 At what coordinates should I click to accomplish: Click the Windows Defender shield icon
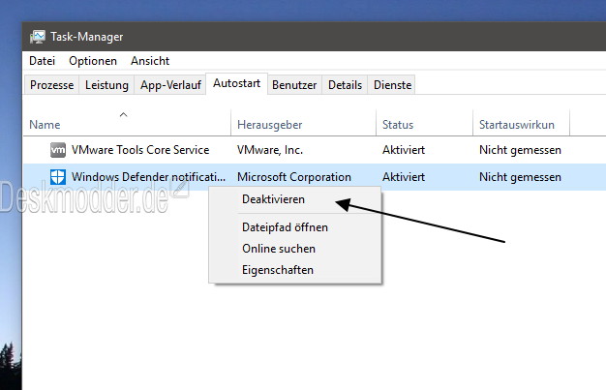[58, 177]
